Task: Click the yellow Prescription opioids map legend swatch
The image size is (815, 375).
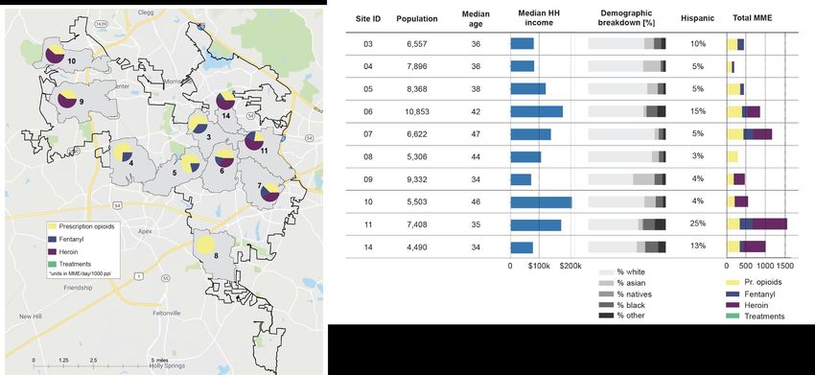Action: tap(52, 226)
